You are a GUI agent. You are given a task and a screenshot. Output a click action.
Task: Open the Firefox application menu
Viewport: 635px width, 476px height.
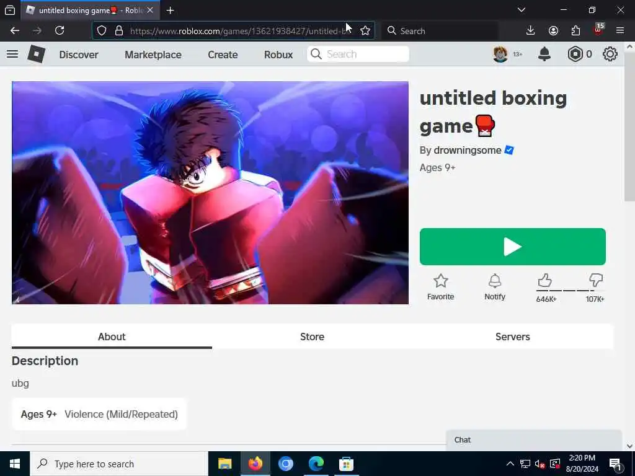[x=620, y=31]
